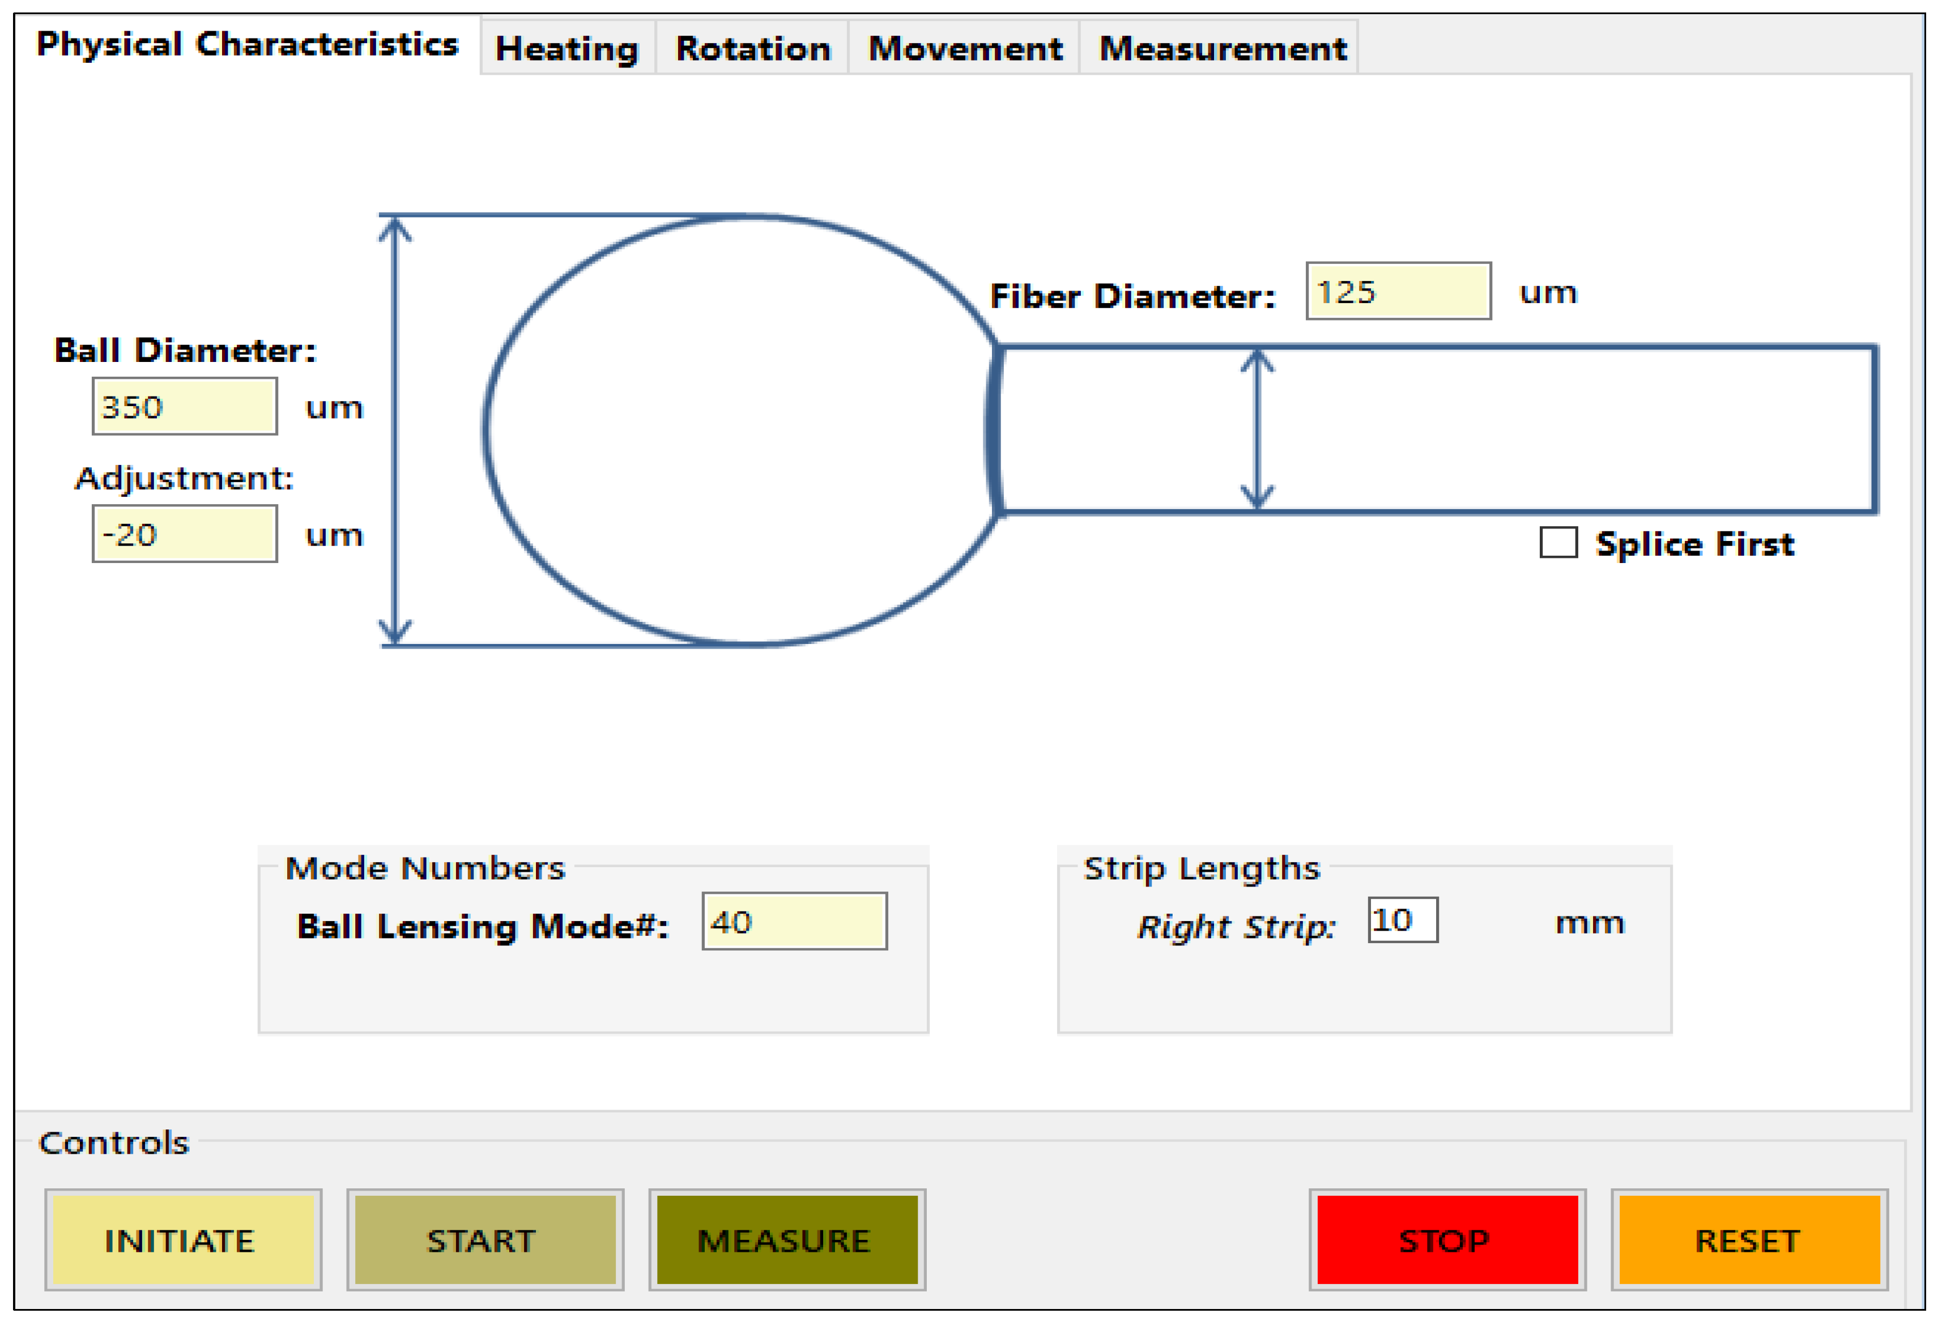Go to the Measurement tab
The image size is (1942, 1326).
[x=1222, y=49]
